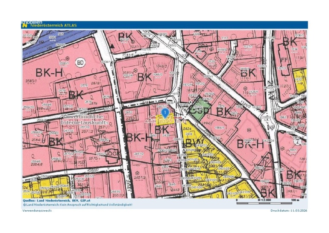Click the circled BD symbol on map
The height and width of the screenshot is (233, 329).
pyautogui.click(x=79, y=62)
